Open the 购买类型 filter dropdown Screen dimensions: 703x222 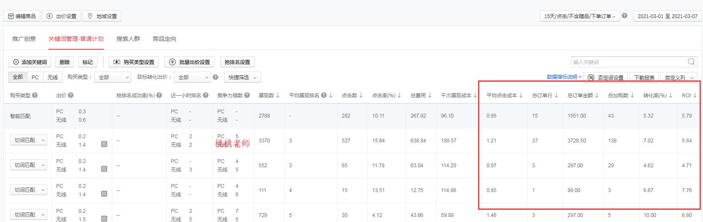click(113, 77)
